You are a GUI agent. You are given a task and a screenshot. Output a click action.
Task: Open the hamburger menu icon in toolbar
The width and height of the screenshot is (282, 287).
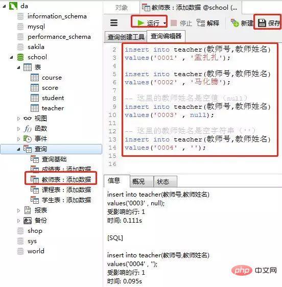click(114, 23)
